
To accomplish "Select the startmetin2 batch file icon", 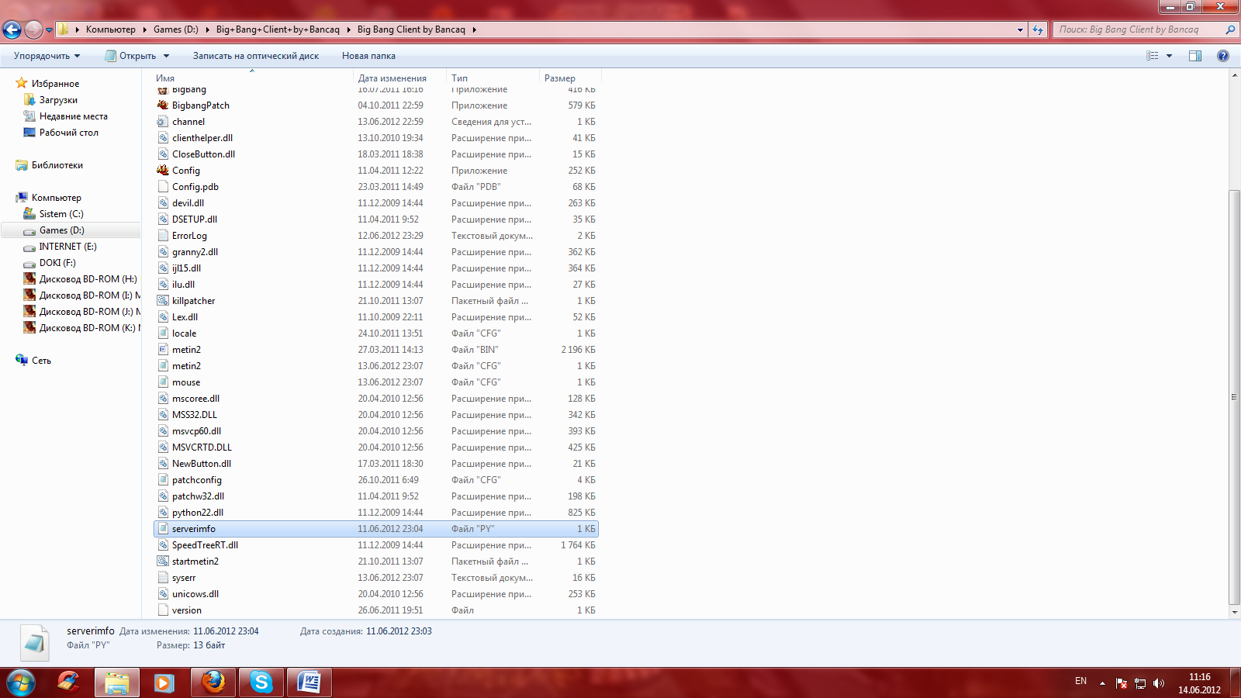I will 163,562.
